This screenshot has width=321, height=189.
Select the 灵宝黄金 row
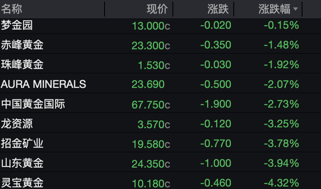pyautogui.click(x=22, y=182)
